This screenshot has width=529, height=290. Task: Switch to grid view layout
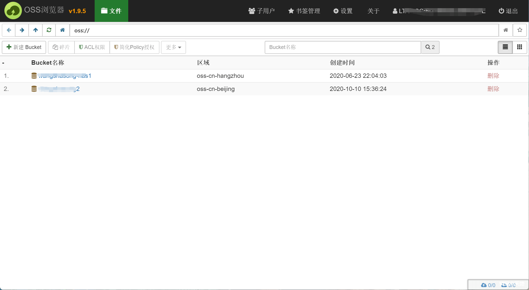[x=520, y=47]
